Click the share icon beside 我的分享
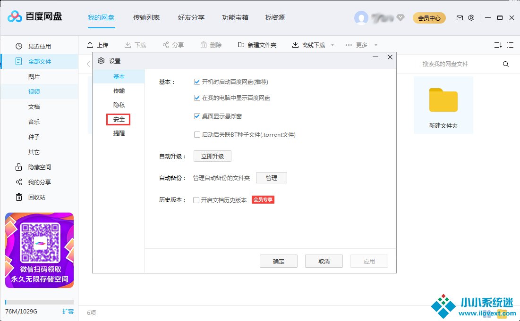 19,182
